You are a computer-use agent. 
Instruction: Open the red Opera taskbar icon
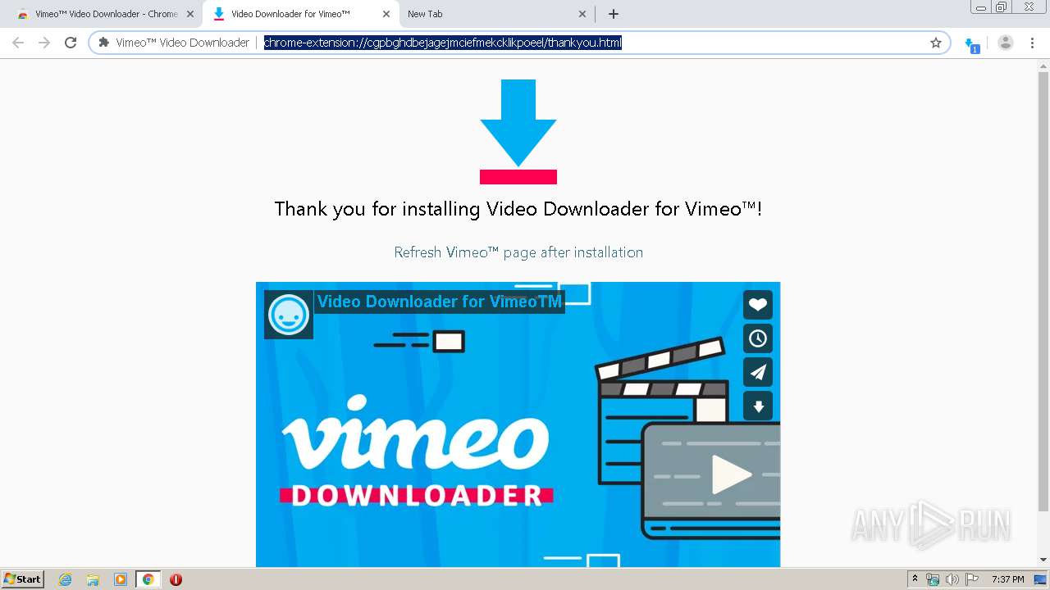[x=176, y=579]
